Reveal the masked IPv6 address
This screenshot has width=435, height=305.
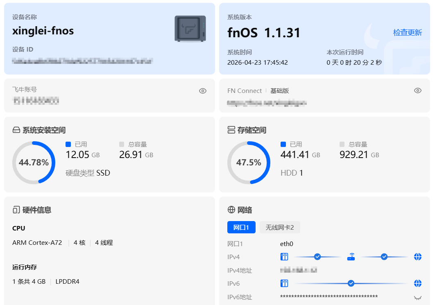(x=417, y=298)
